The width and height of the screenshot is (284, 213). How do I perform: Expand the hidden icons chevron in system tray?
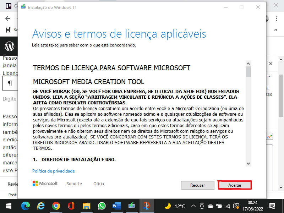pos(193,206)
